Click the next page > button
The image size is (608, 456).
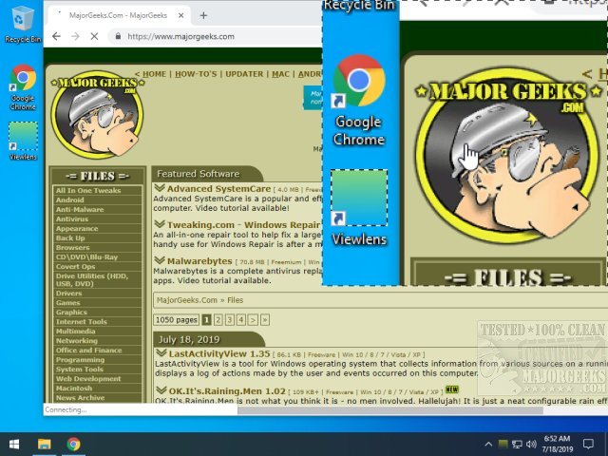253,320
